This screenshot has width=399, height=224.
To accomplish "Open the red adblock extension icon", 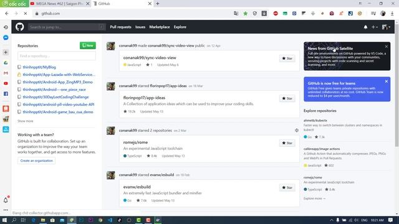I will tap(276, 14).
